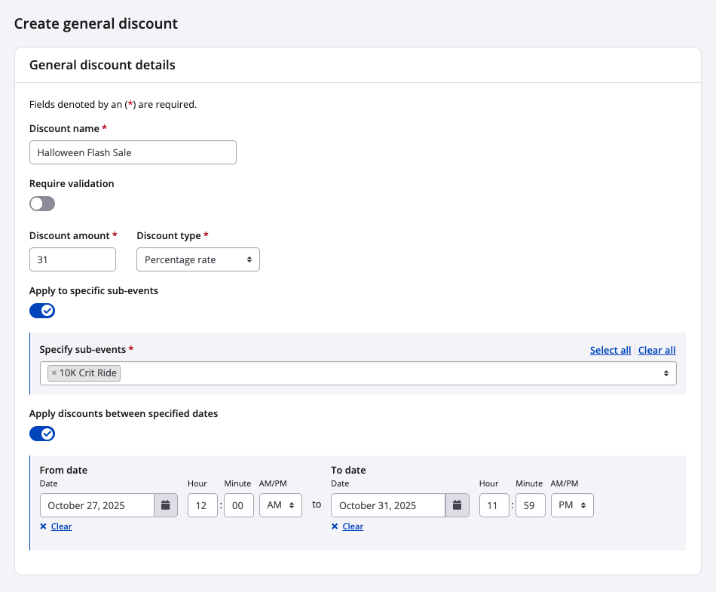Click the Select all link
716x592 pixels.
pyautogui.click(x=610, y=350)
